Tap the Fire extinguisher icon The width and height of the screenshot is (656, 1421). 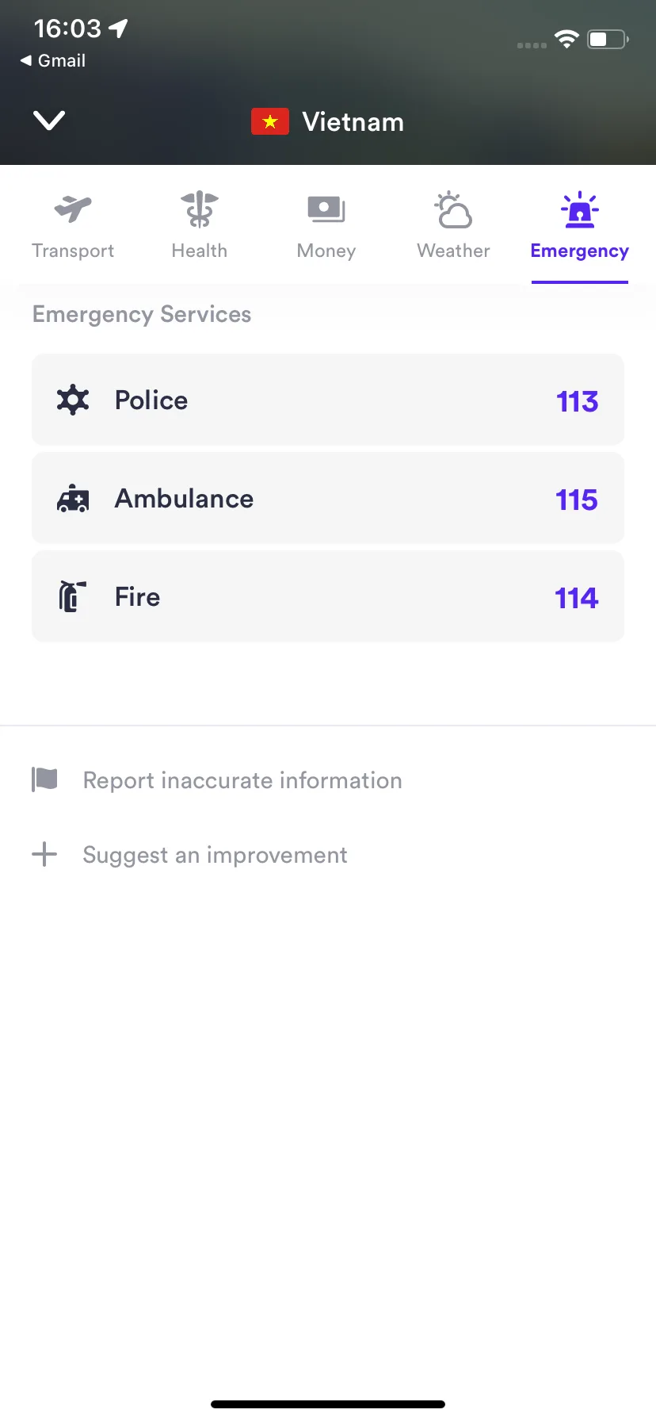[73, 596]
